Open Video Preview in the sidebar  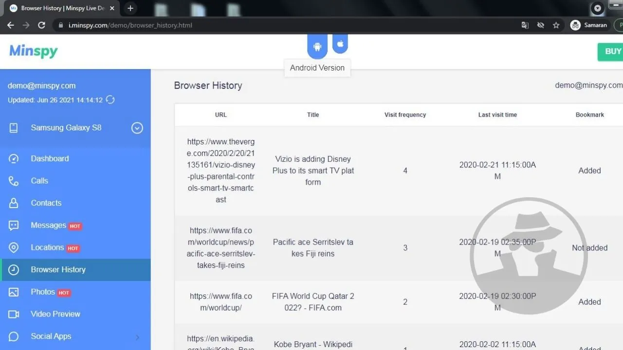(55, 314)
